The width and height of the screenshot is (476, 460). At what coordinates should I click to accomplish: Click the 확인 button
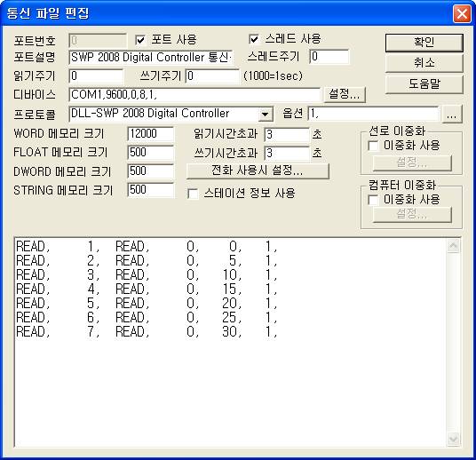(x=424, y=43)
